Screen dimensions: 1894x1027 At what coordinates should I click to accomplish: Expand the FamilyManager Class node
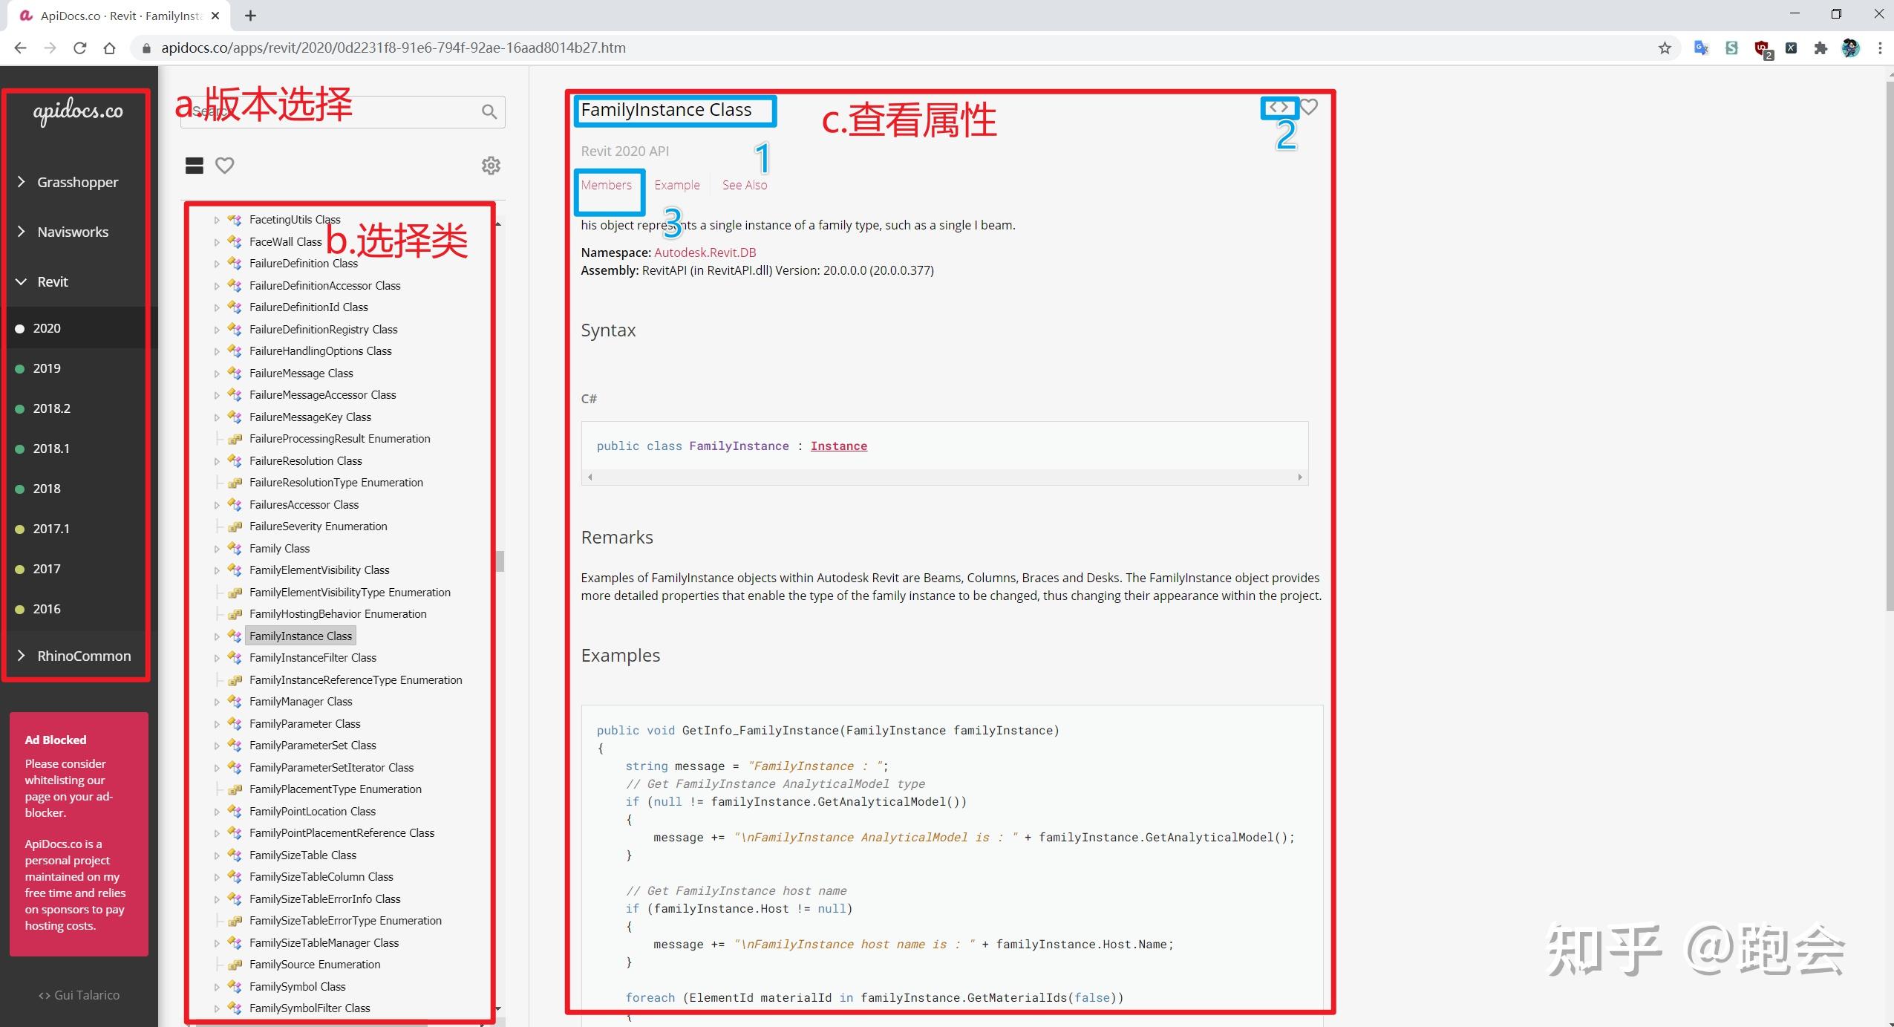(217, 702)
